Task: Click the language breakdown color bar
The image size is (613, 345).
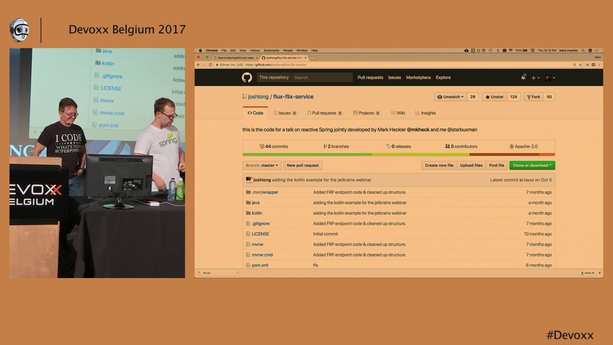Action: [399, 154]
